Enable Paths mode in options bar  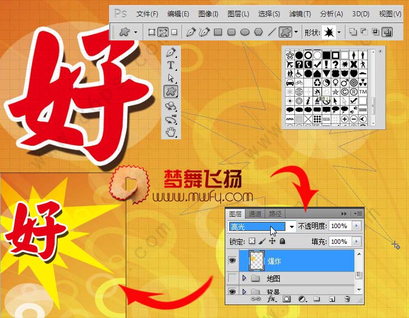click(x=163, y=32)
